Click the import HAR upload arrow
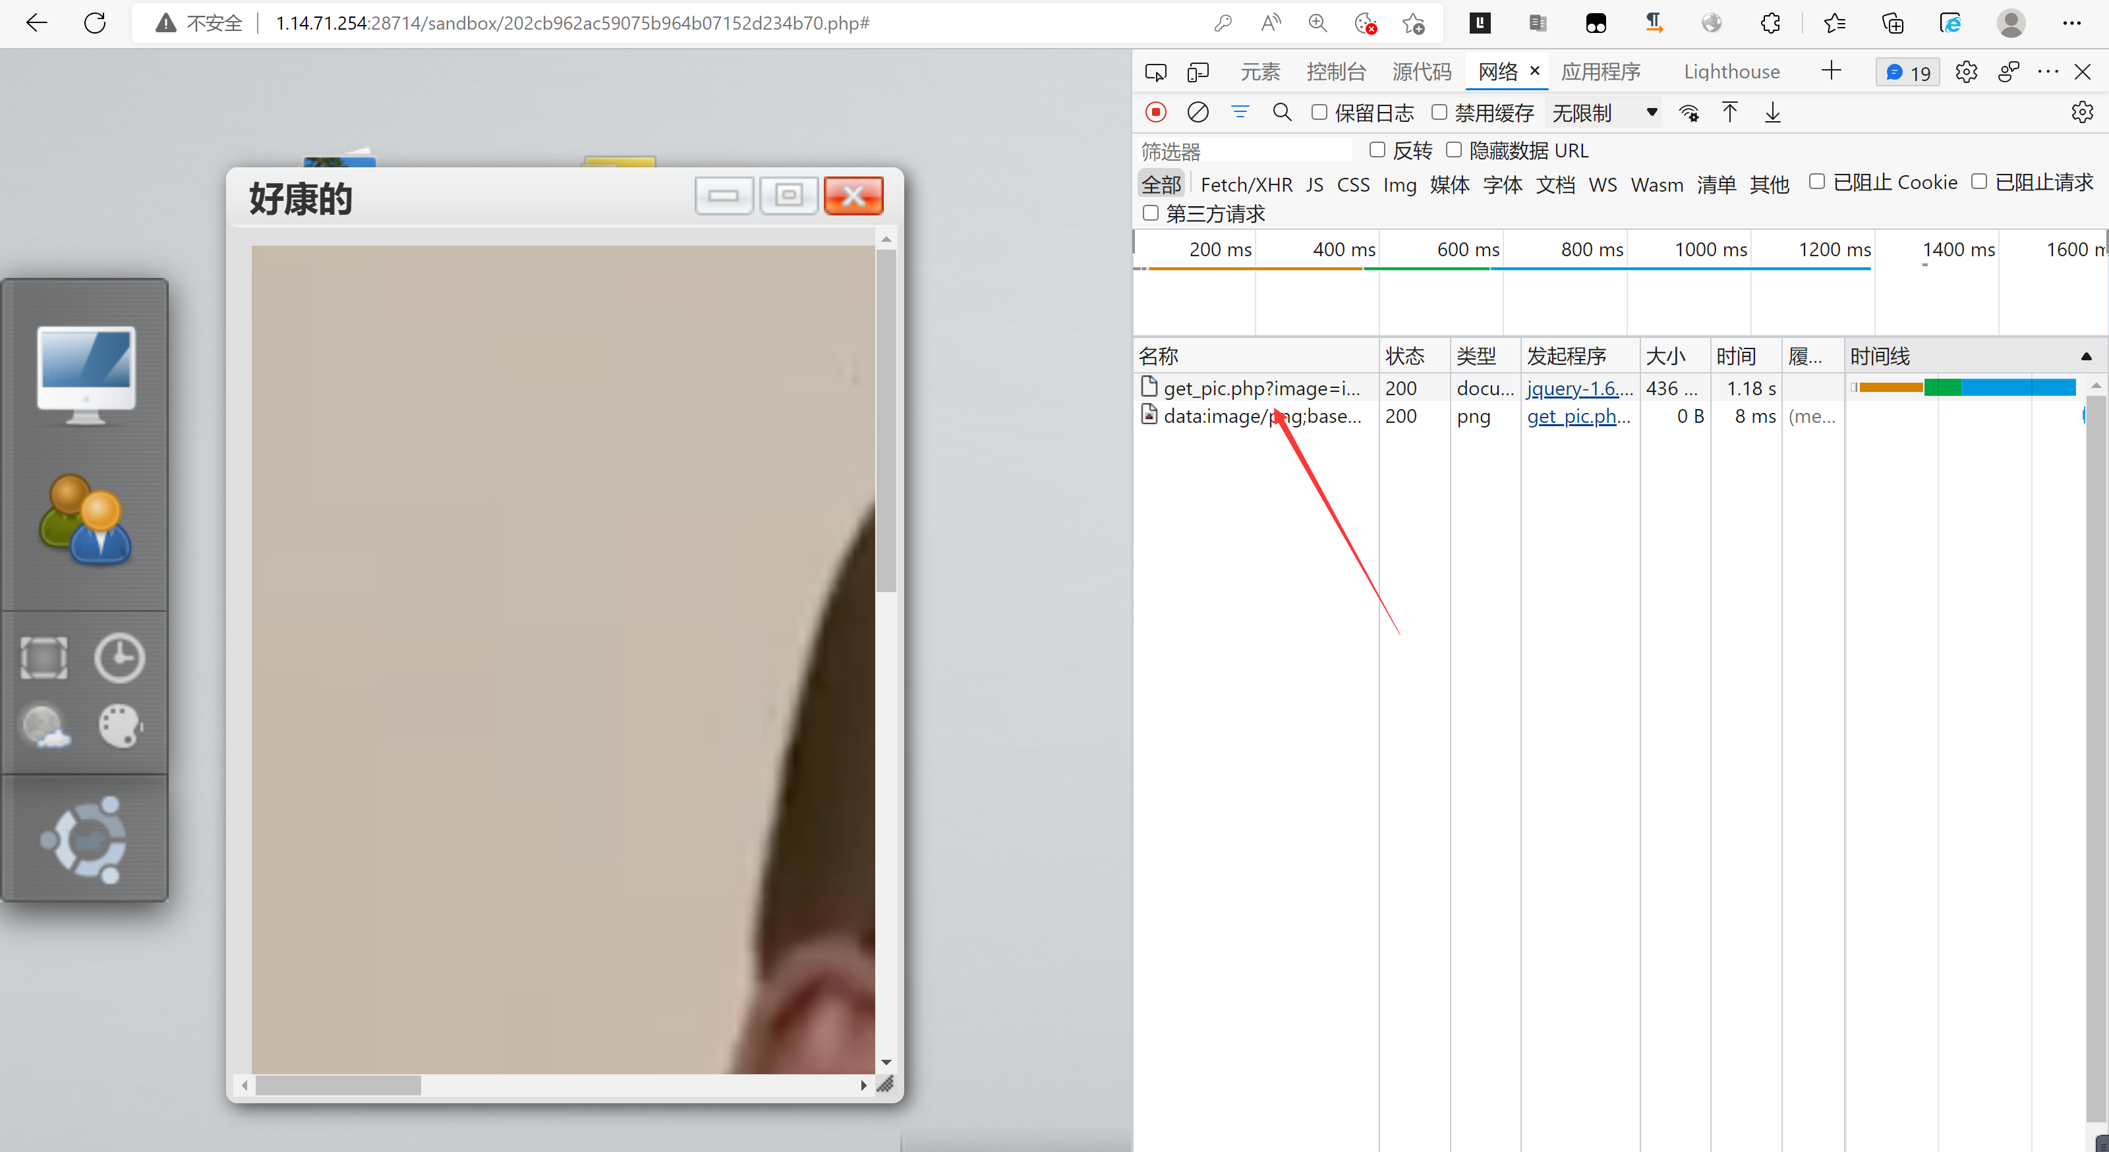The image size is (2109, 1152). [1729, 112]
